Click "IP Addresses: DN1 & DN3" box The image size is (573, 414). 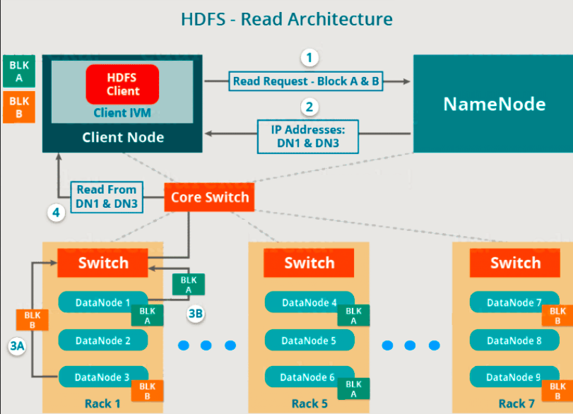(308, 136)
